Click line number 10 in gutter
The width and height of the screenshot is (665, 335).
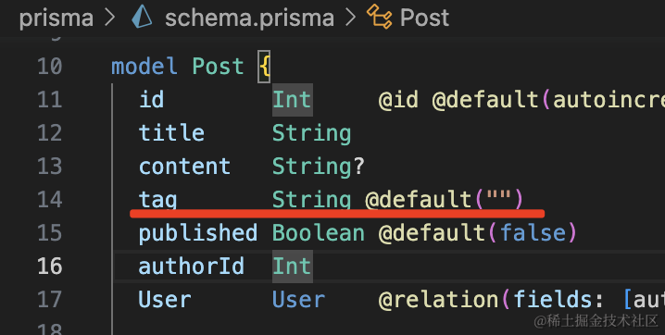tap(50, 67)
